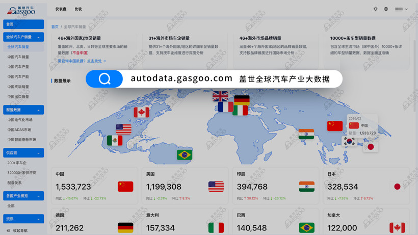Viewport: 418px width, 235px height.
Task: Click the globe language icon
Action: coord(386,9)
